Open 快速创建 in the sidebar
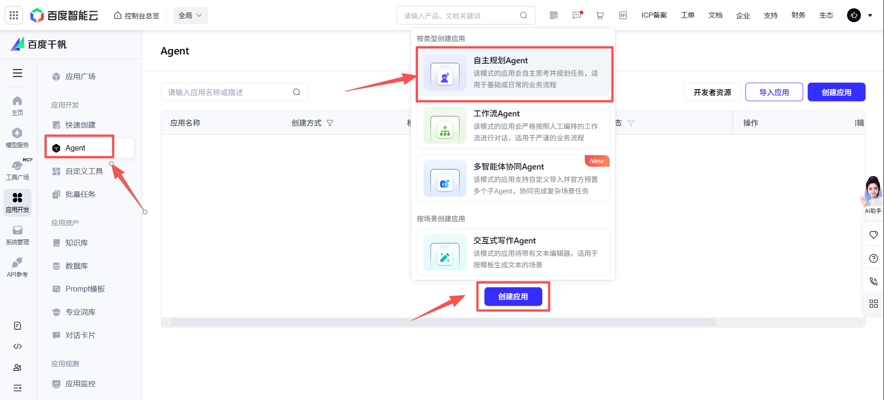Image resolution: width=884 pixels, height=400 pixels. tap(90, 125)
